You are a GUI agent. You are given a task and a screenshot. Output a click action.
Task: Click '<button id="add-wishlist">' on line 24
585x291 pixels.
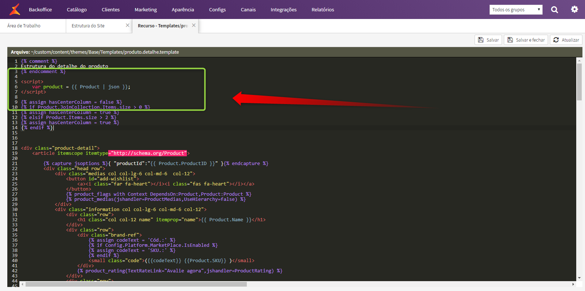103,179
